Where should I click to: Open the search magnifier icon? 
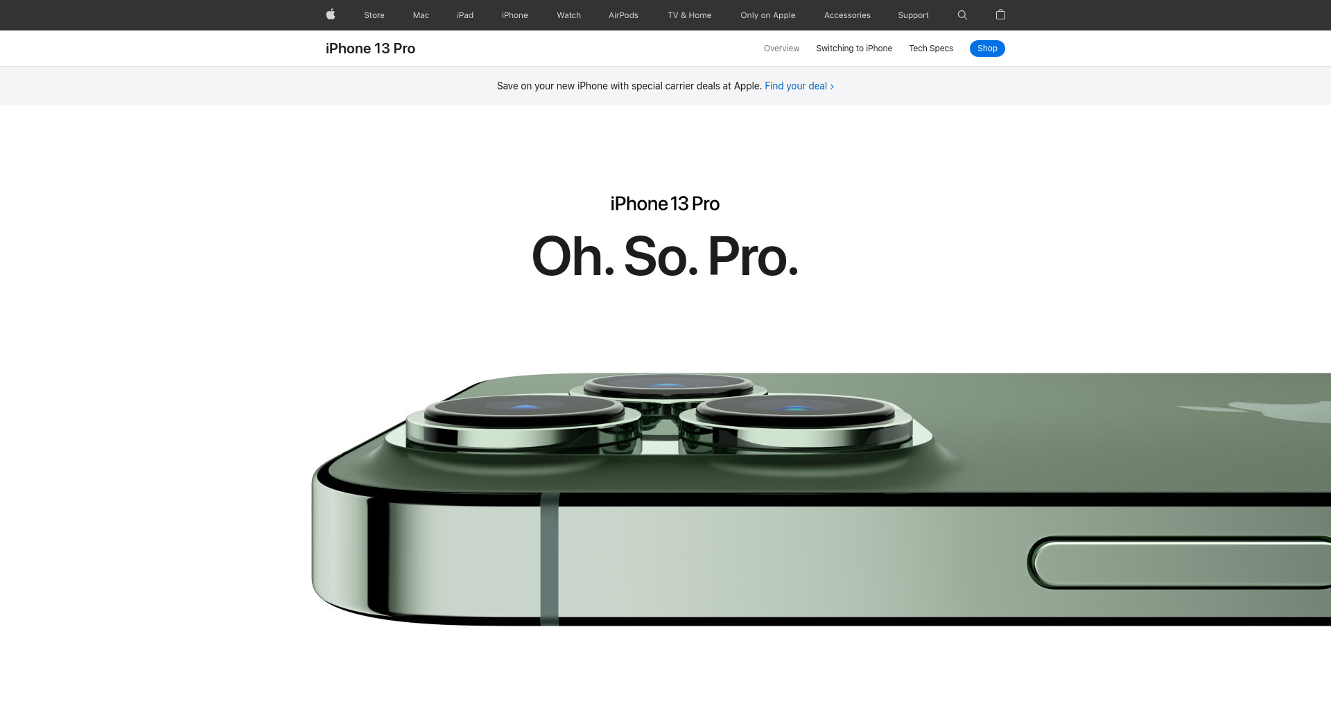point(962,15)
